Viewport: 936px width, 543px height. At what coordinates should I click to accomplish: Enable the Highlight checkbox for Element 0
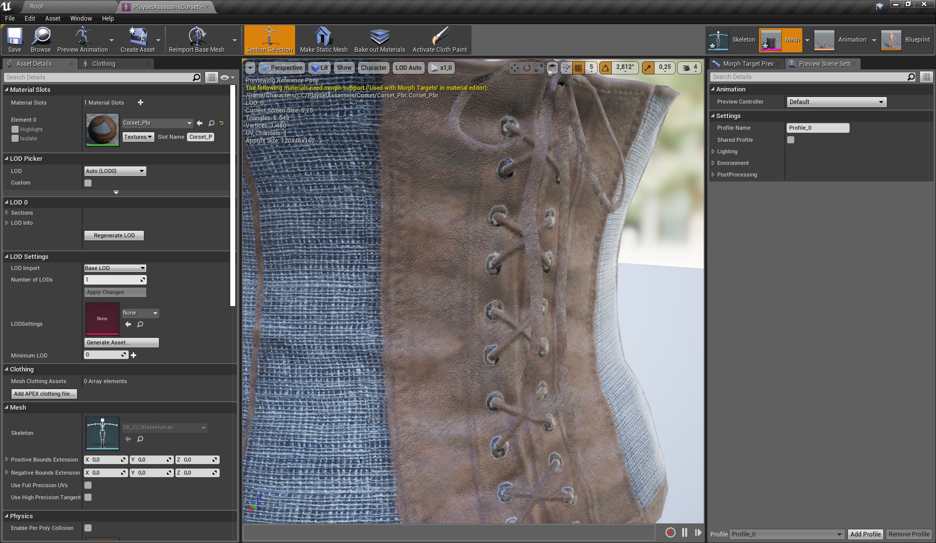click(15, 129)
